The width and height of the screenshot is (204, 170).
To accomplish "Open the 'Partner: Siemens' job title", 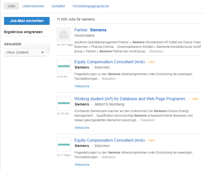I will (90, 30).
